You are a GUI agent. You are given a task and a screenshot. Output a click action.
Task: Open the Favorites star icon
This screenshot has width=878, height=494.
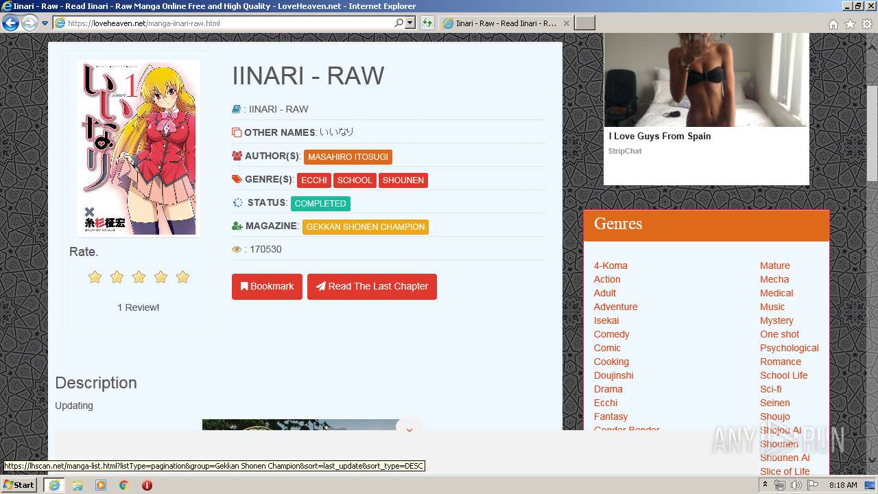[x=850, y=23]
